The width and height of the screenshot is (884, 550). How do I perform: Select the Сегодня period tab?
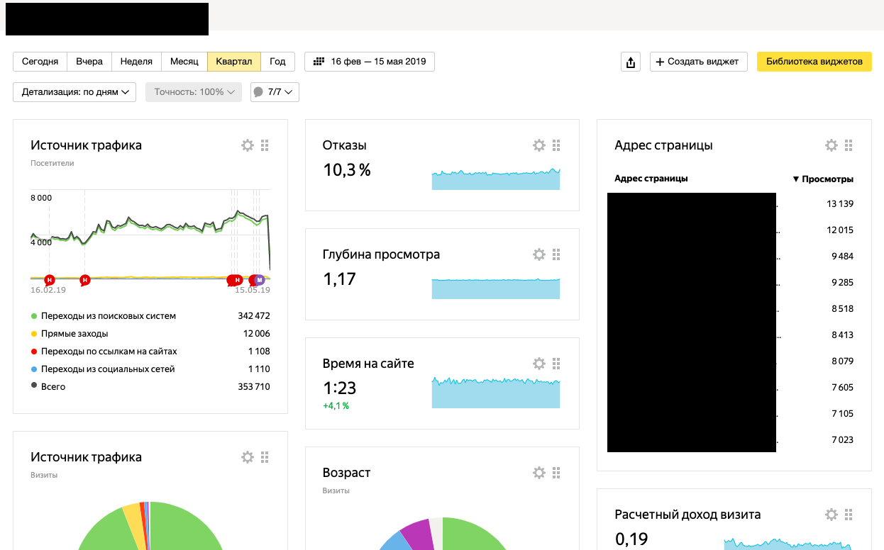pos(40,62)
